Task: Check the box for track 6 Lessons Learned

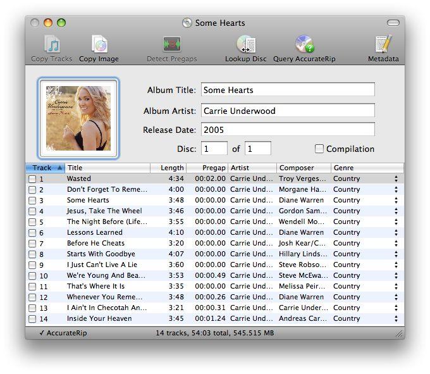Action: tap(32, 233)
